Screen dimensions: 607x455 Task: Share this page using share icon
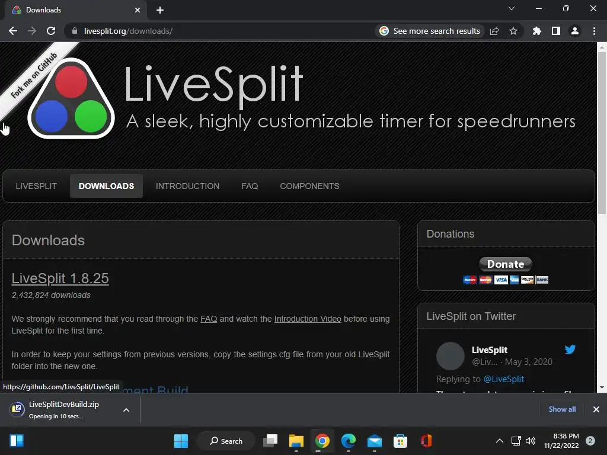coord(495,31)
